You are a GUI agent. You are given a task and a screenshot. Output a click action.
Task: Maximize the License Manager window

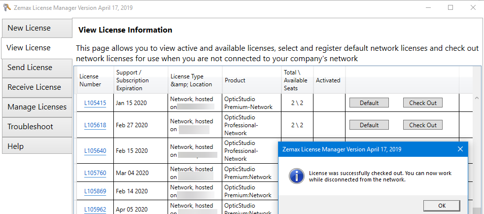pos(450,8)
